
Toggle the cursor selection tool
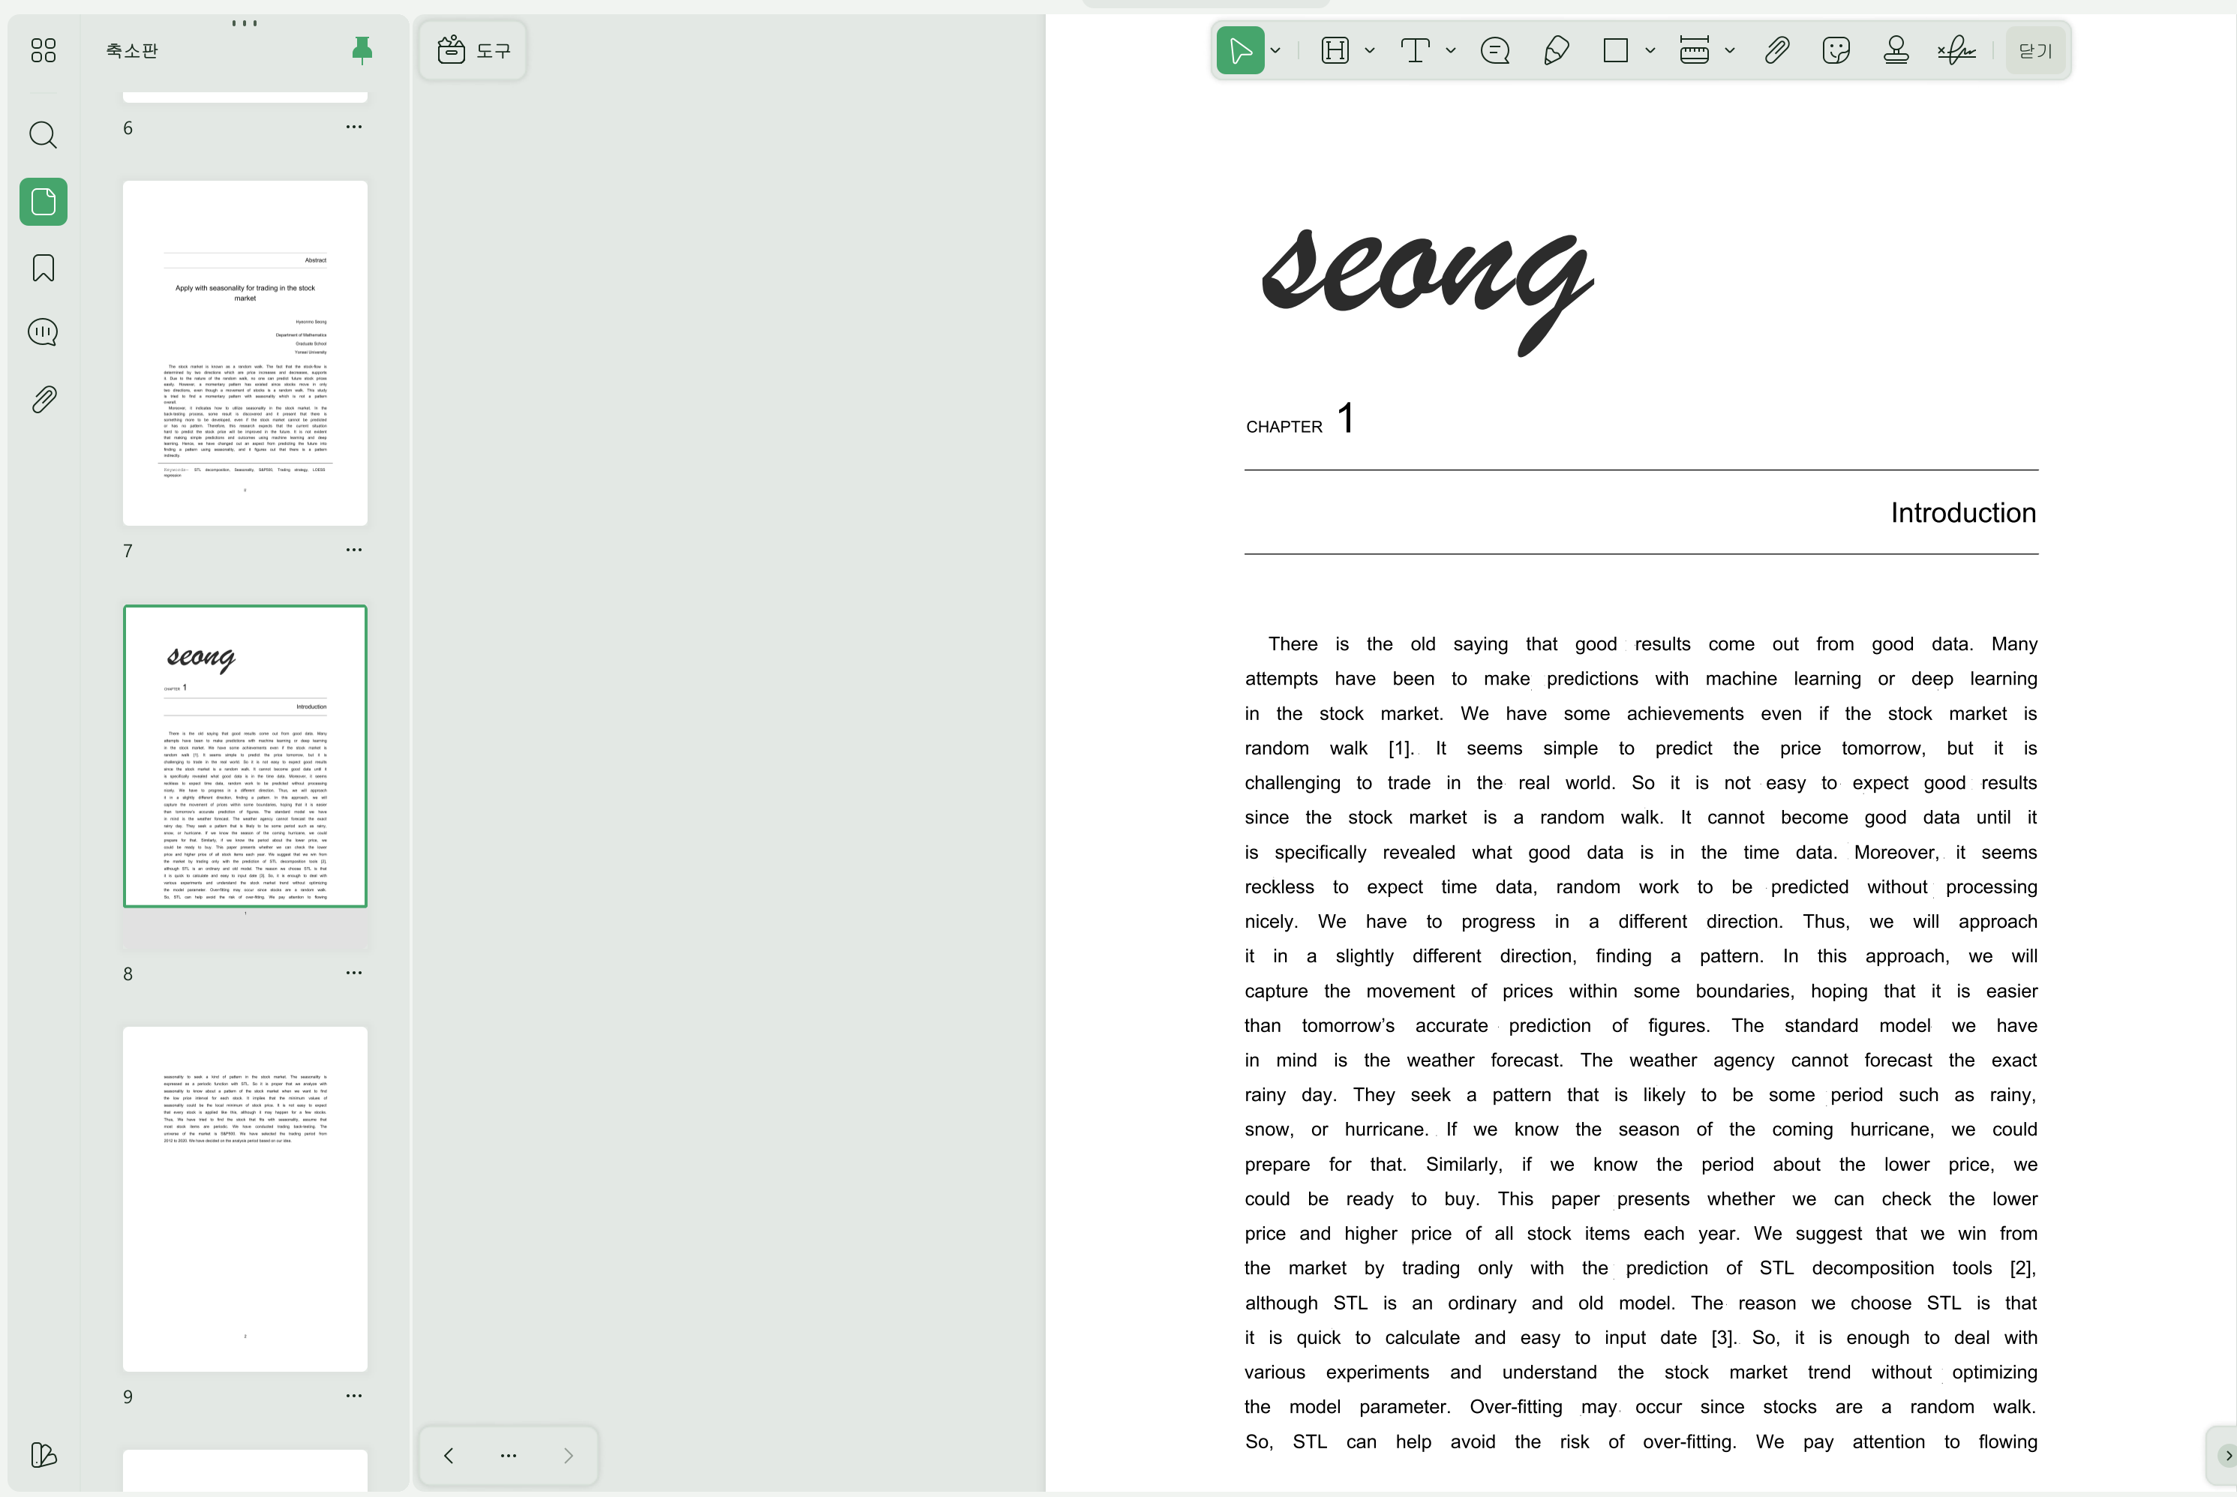pyautogui.click(x=1240, y=49)
